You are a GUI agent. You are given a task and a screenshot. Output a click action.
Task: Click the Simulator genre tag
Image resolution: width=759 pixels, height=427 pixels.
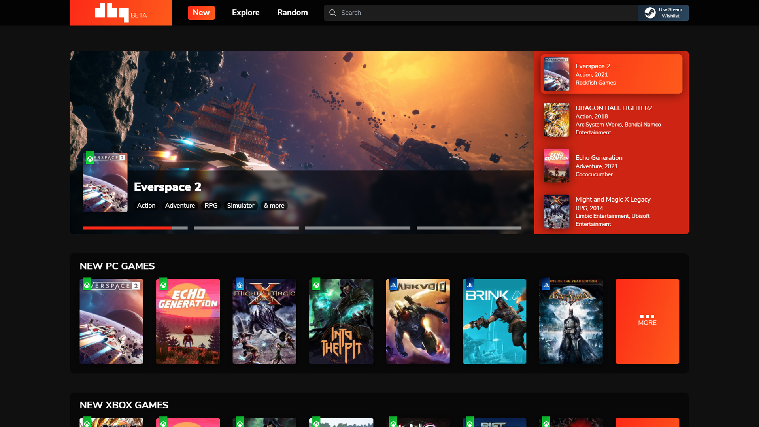[240, 206]
